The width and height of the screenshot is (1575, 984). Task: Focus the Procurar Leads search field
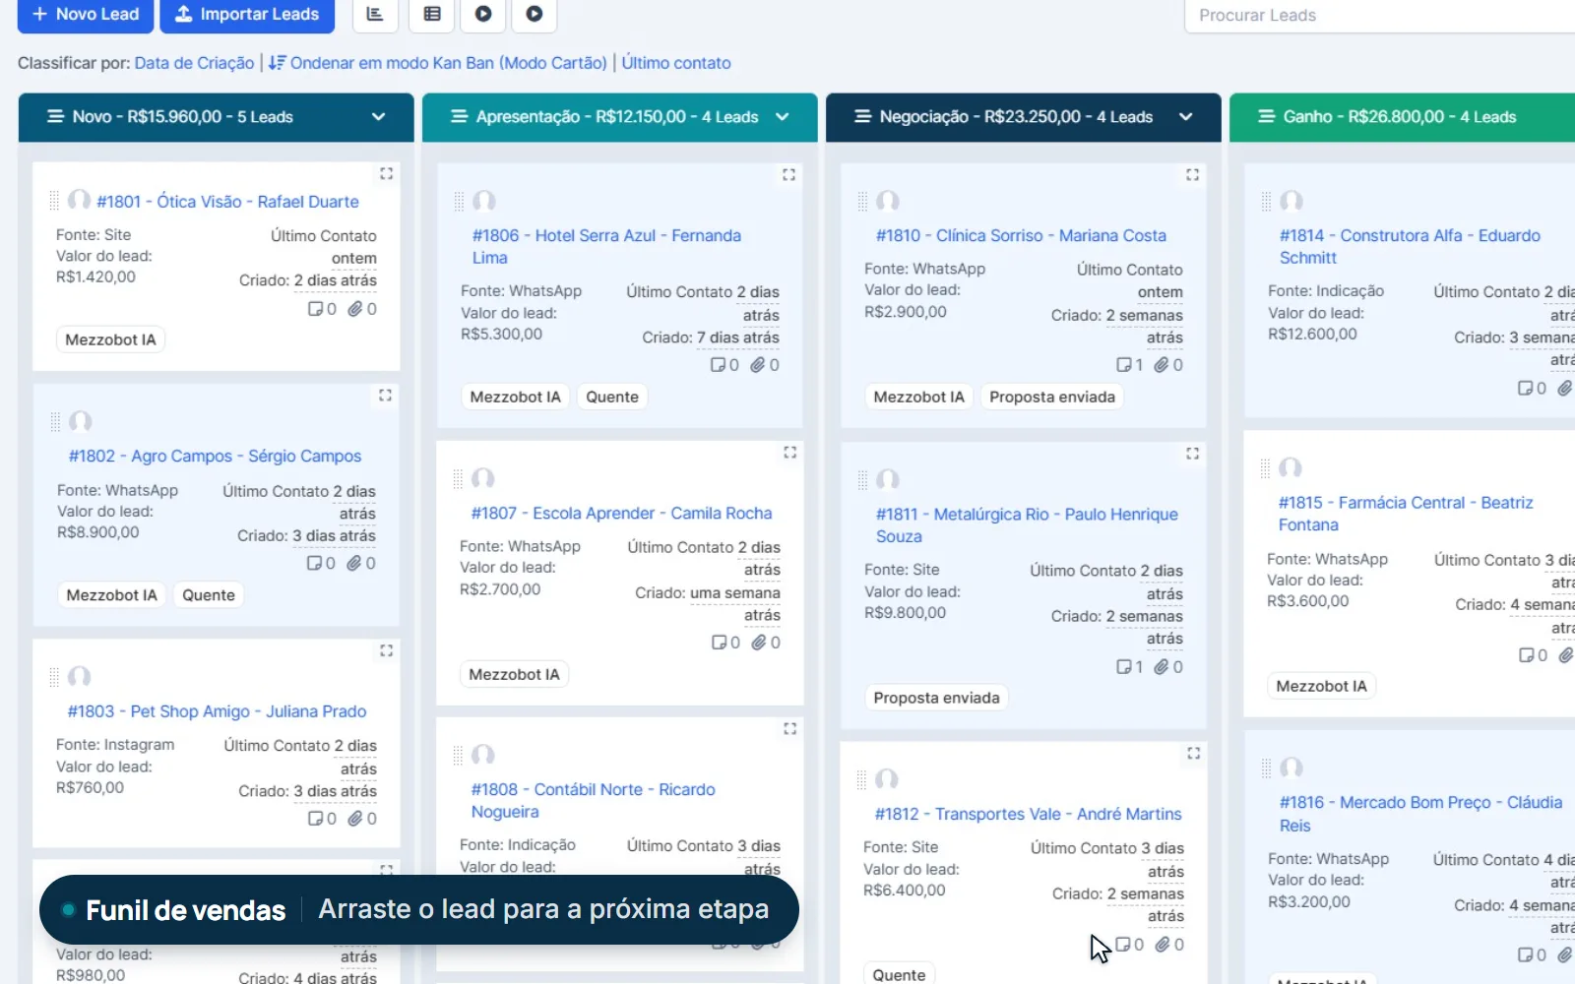click(x=1380, y=16)
